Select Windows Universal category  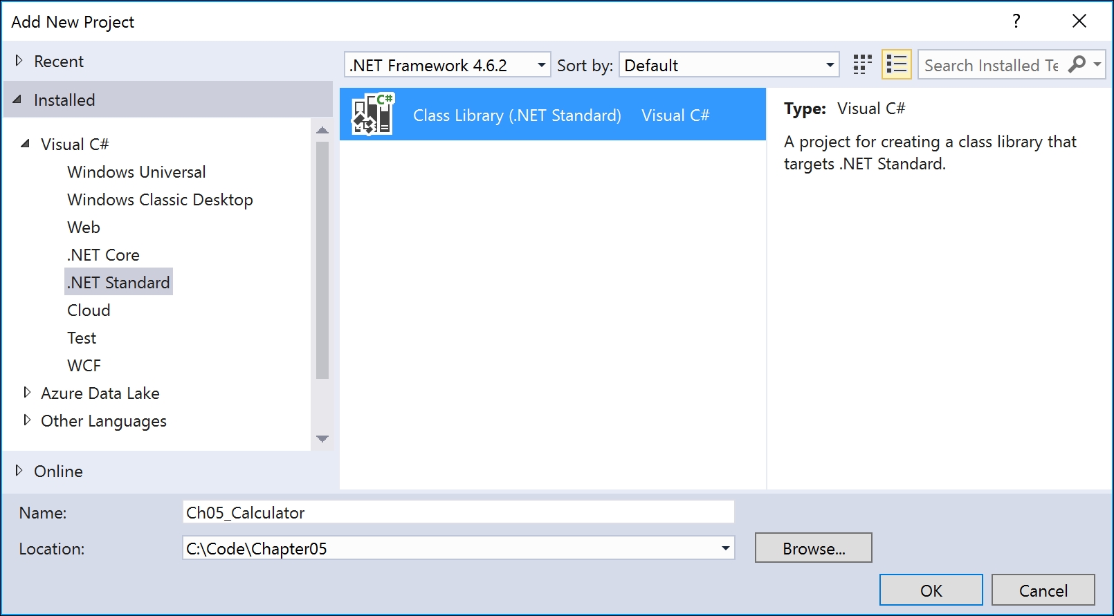(136, 171)
